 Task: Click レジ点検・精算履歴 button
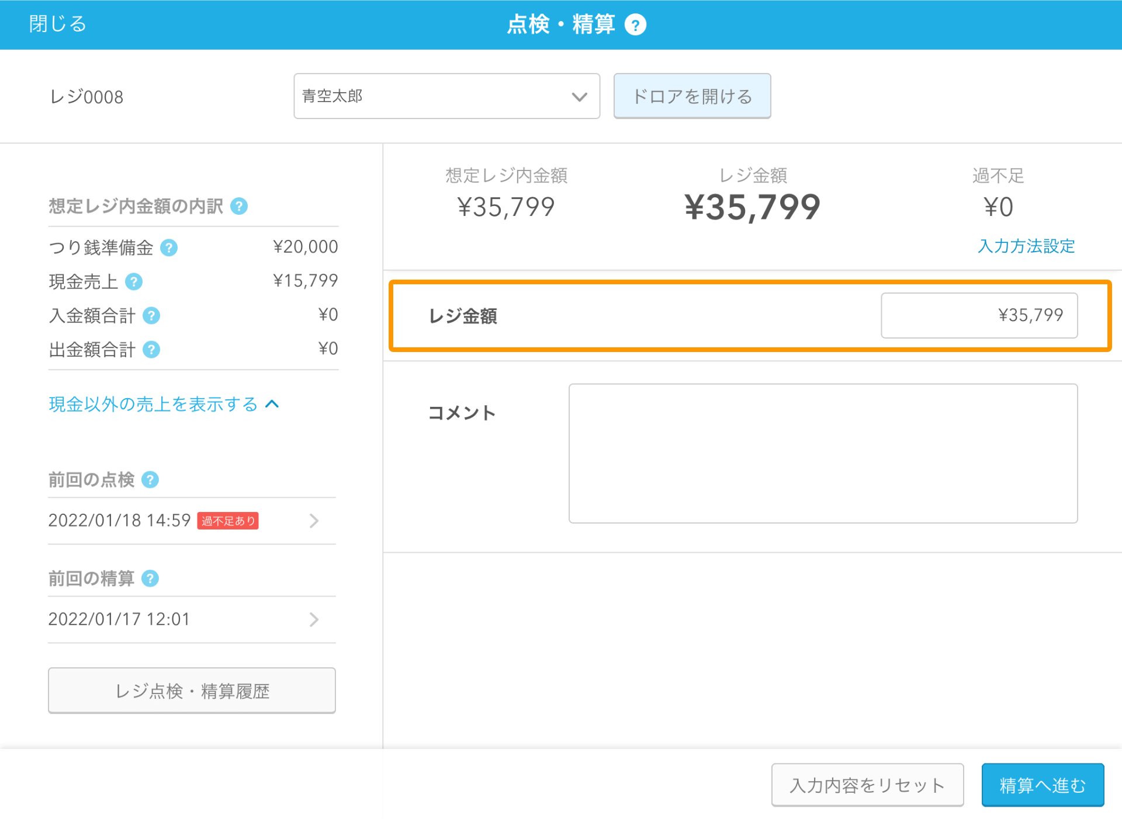[192, 691]
